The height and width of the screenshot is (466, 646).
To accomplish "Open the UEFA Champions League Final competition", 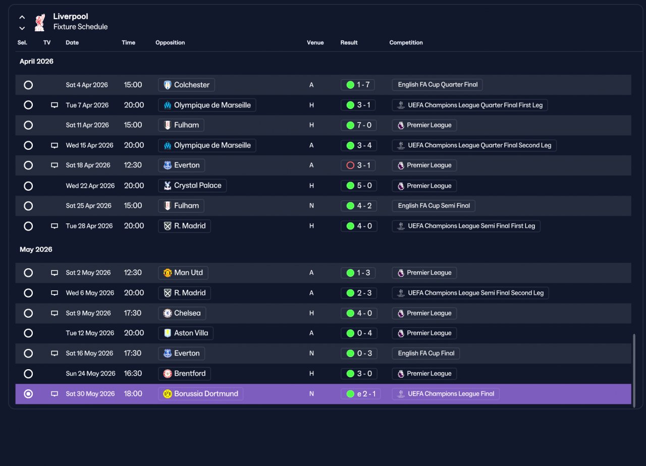I will click(x=446, y=394).
